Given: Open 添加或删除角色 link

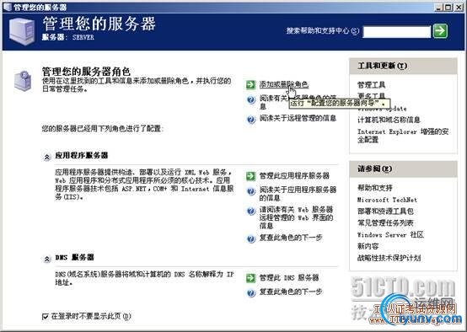Looking at the screenshot, I should click(x=284, y=84).
